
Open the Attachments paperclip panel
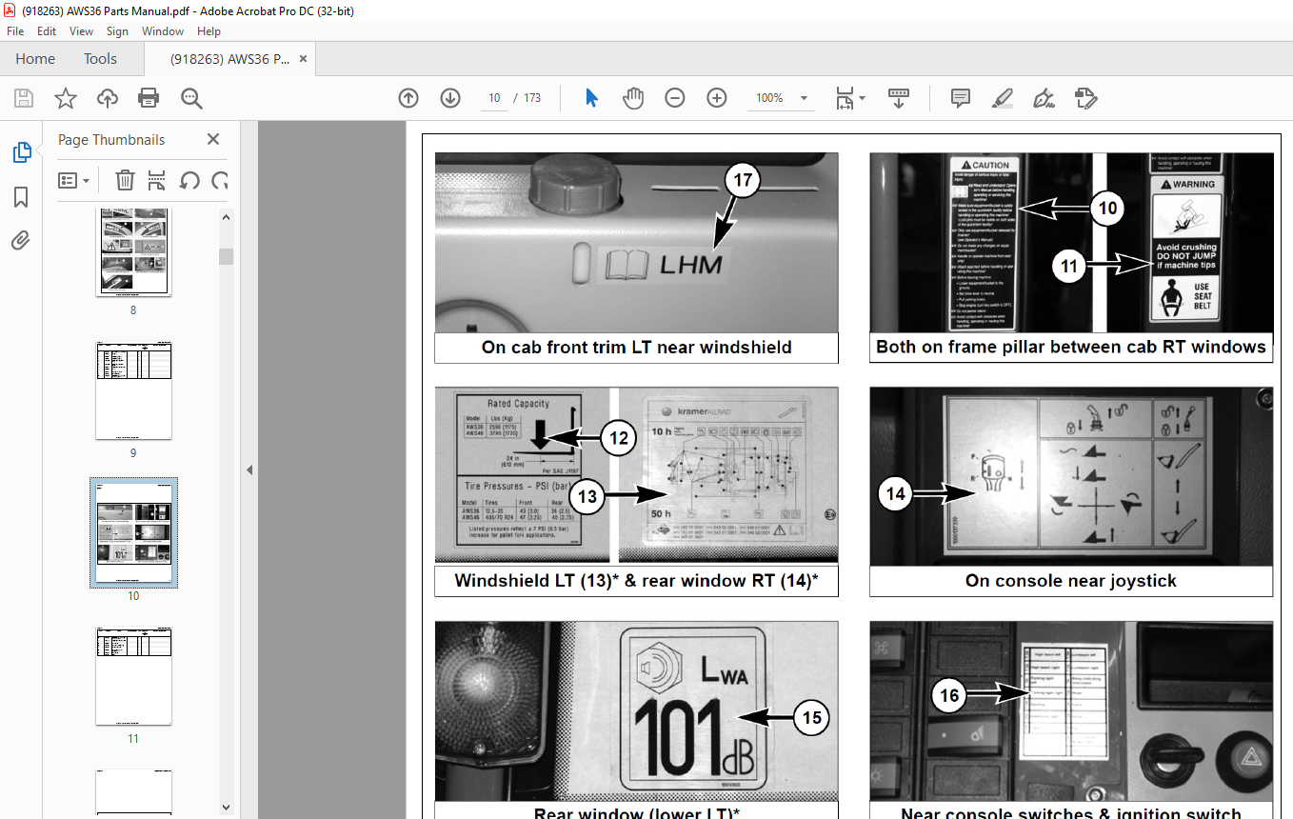pos(21,241)
